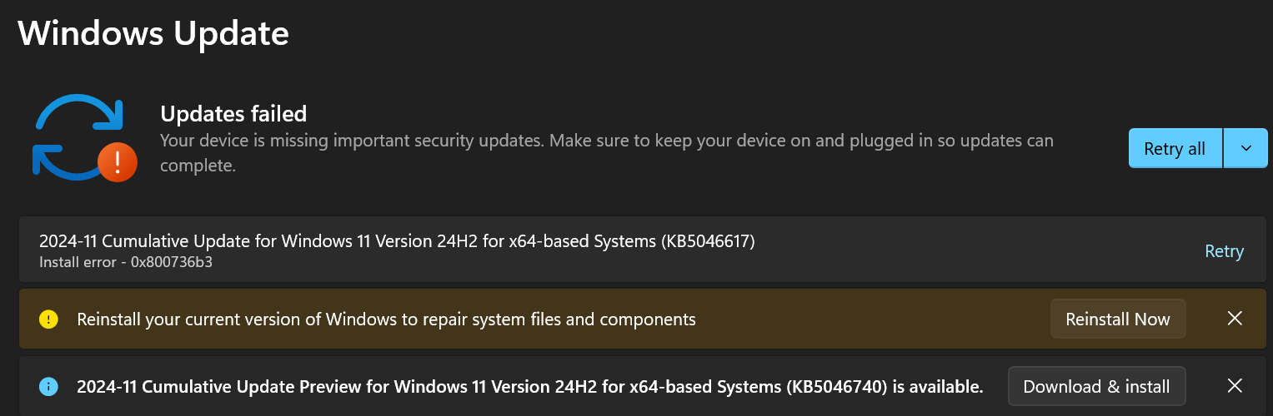The height and width of the screenshot is (416, 1273).
Task: Click the missing security updates description line
Action: tap(606, 141)
